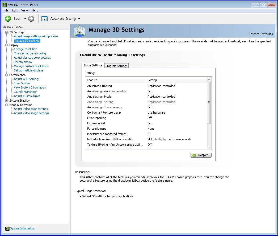
Task: Switch to the Program Settings tab
Action: tap(116, 66)
